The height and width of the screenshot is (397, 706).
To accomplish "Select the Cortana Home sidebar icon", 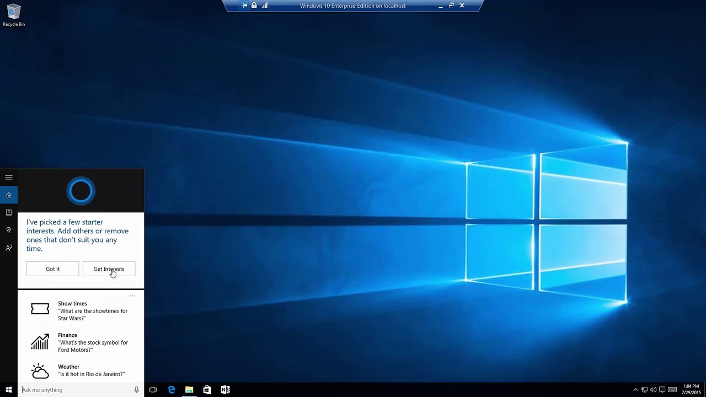I will click(x=9, y=195).
